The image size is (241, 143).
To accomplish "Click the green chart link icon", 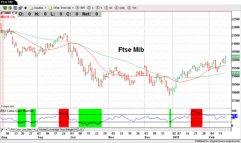I will [5, 8].
